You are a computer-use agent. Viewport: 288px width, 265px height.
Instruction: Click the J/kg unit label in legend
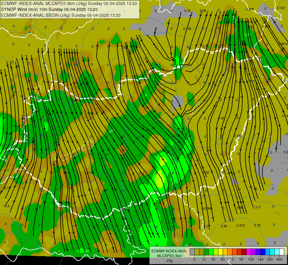pos(169,261)
